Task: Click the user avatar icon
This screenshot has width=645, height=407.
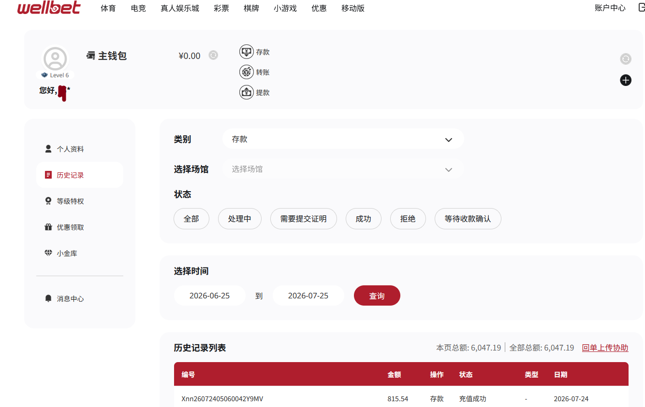Action: (55, 59)
